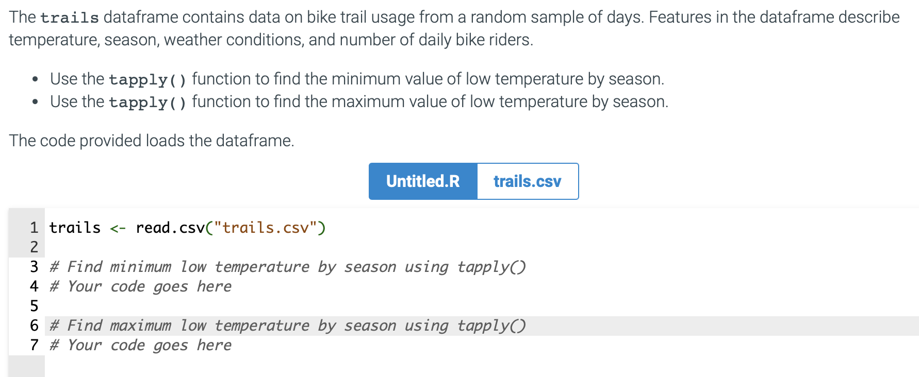The height and width of the screenshot is (377, 919).
Task: Click the minimum low temperature comment
Action: pyautogui.click(x=286, y=267)
